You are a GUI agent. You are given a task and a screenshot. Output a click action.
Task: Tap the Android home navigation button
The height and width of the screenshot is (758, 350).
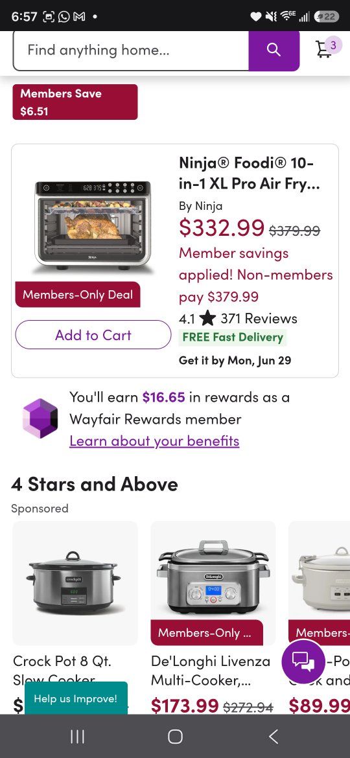175,736
